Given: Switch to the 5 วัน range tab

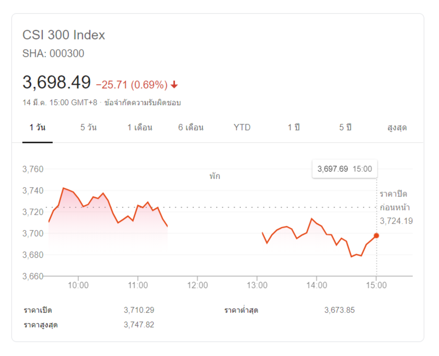Looking at the screenshot, I should pyautogui.click(x=88, y=128).
